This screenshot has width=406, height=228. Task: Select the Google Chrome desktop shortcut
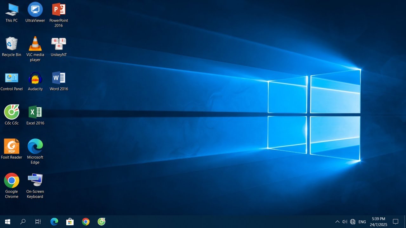click(x=12, y=186)
